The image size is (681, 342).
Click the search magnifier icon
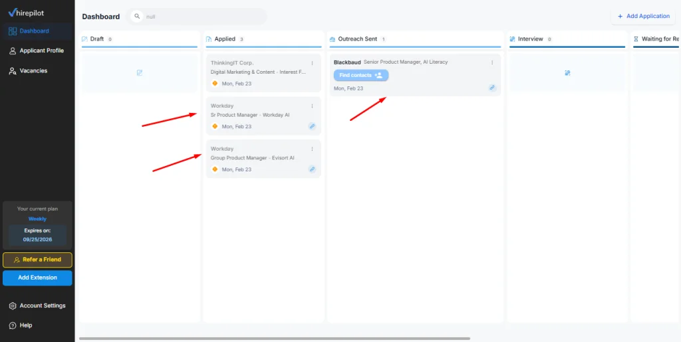click(x=137, y=17)
